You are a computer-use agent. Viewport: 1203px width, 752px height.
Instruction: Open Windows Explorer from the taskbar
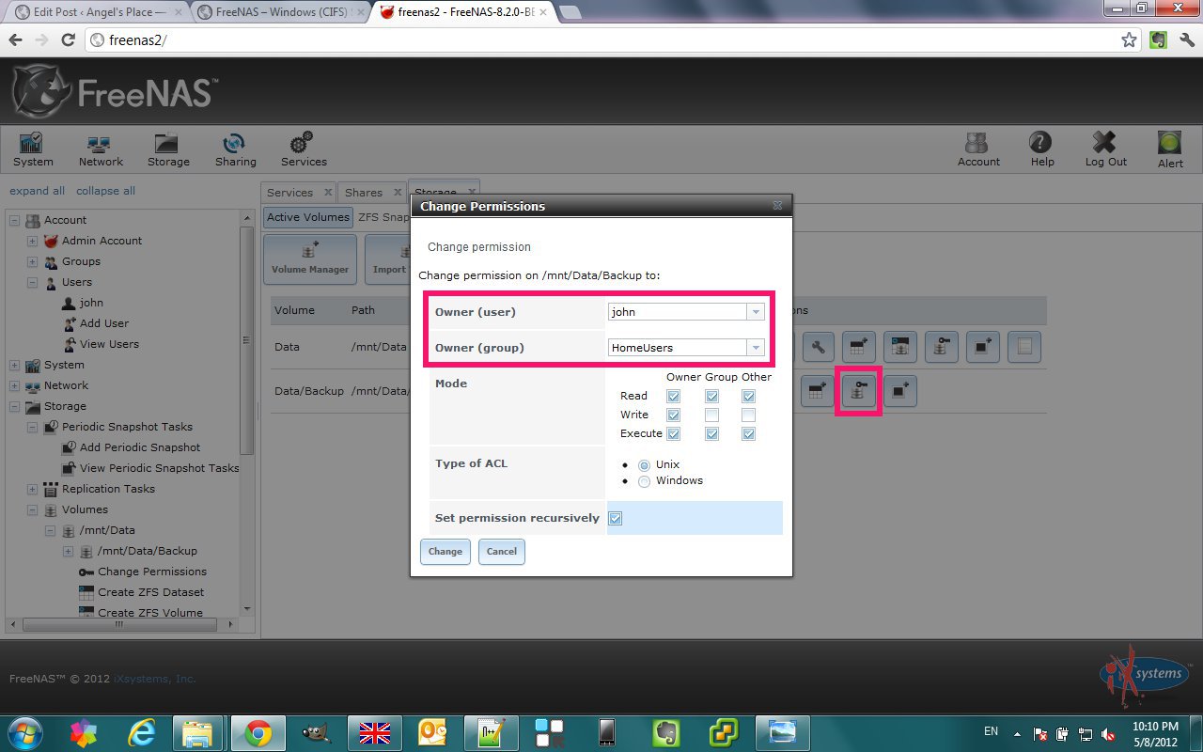(x=198, y=732)
